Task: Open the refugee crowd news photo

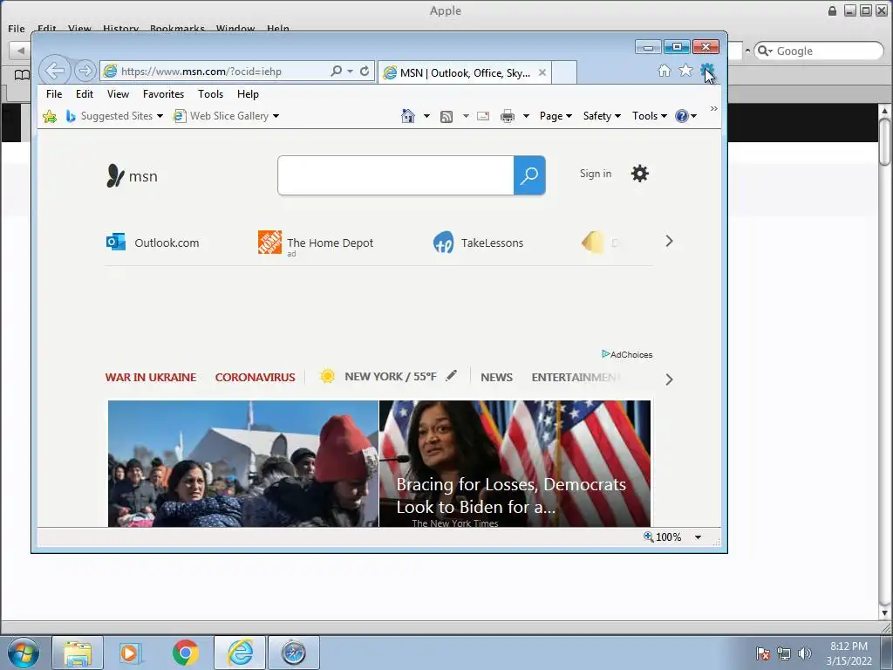Action: pyautogui.click(x=243, y=463)
